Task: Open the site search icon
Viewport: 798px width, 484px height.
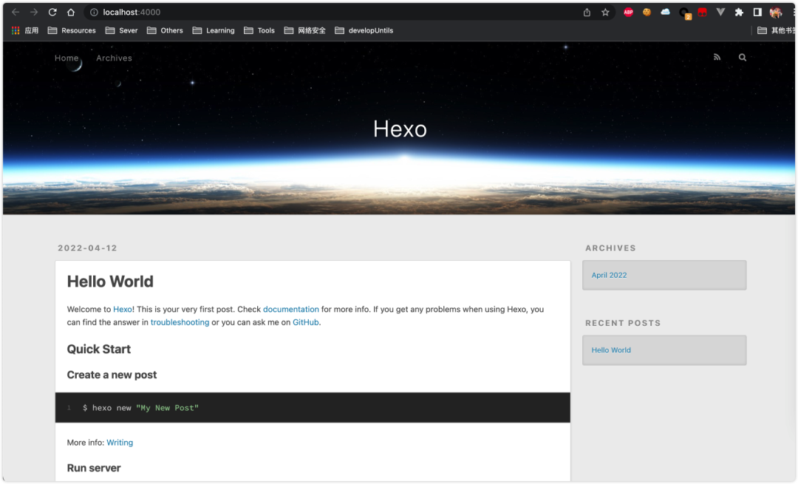Action: pos(743,58)
